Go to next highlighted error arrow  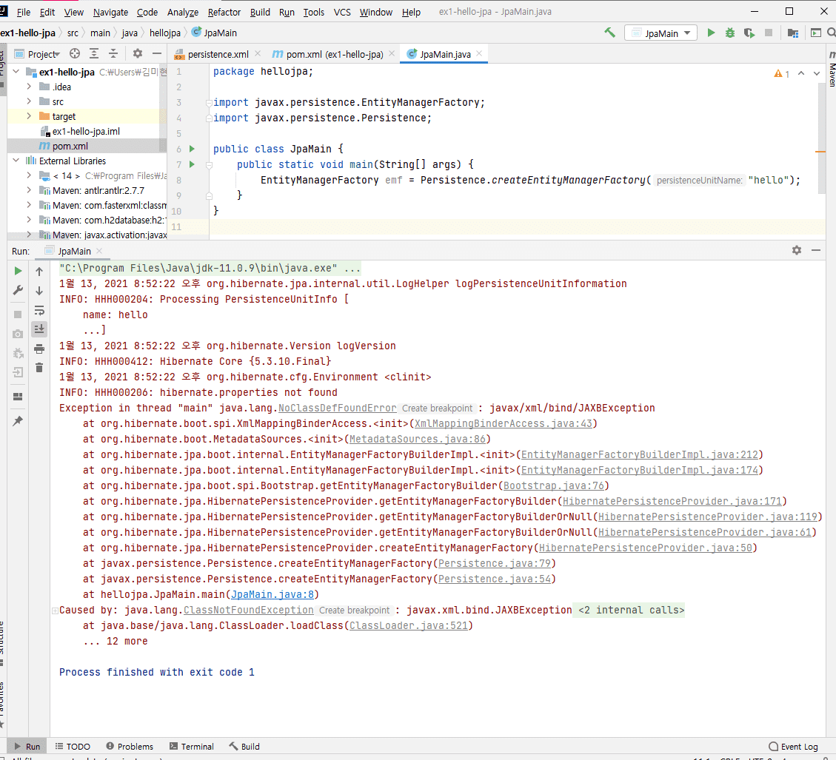816,73
